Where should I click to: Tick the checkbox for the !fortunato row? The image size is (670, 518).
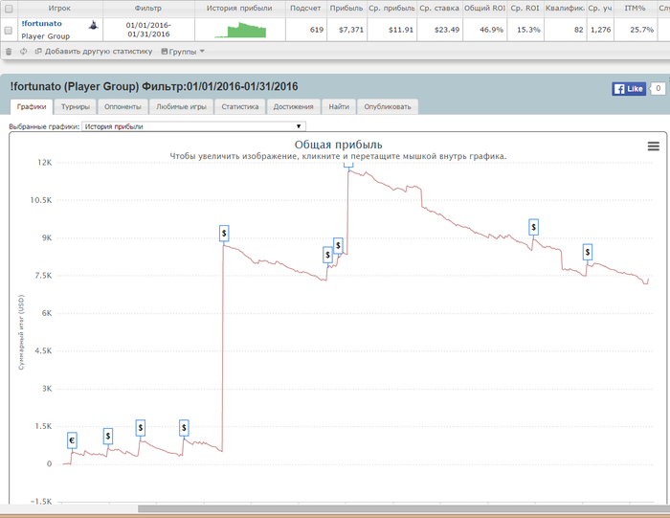(x=8, y=30)
